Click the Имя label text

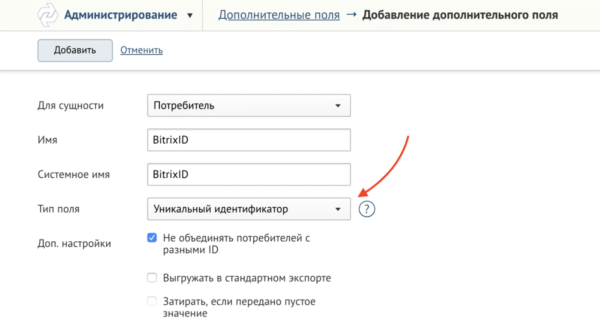click(47, 140)
